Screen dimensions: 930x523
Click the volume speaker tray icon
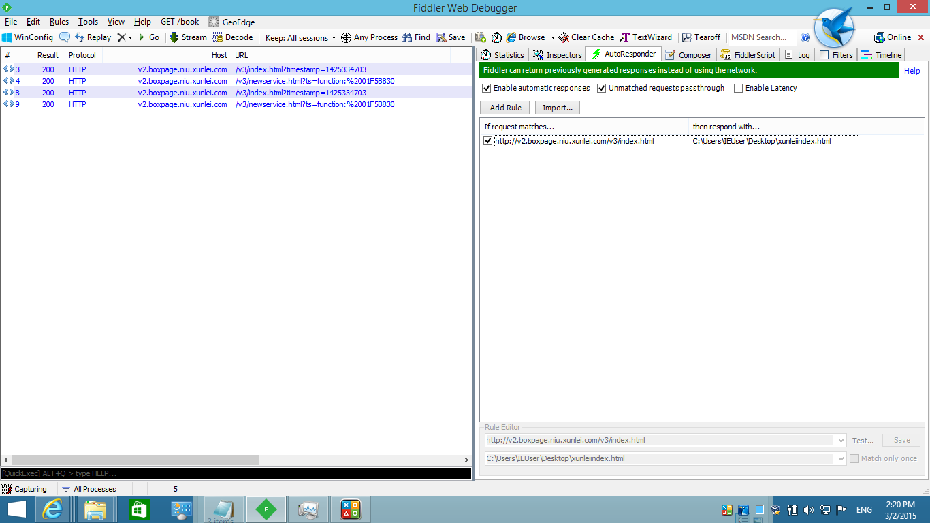click(x=809, y=509)
